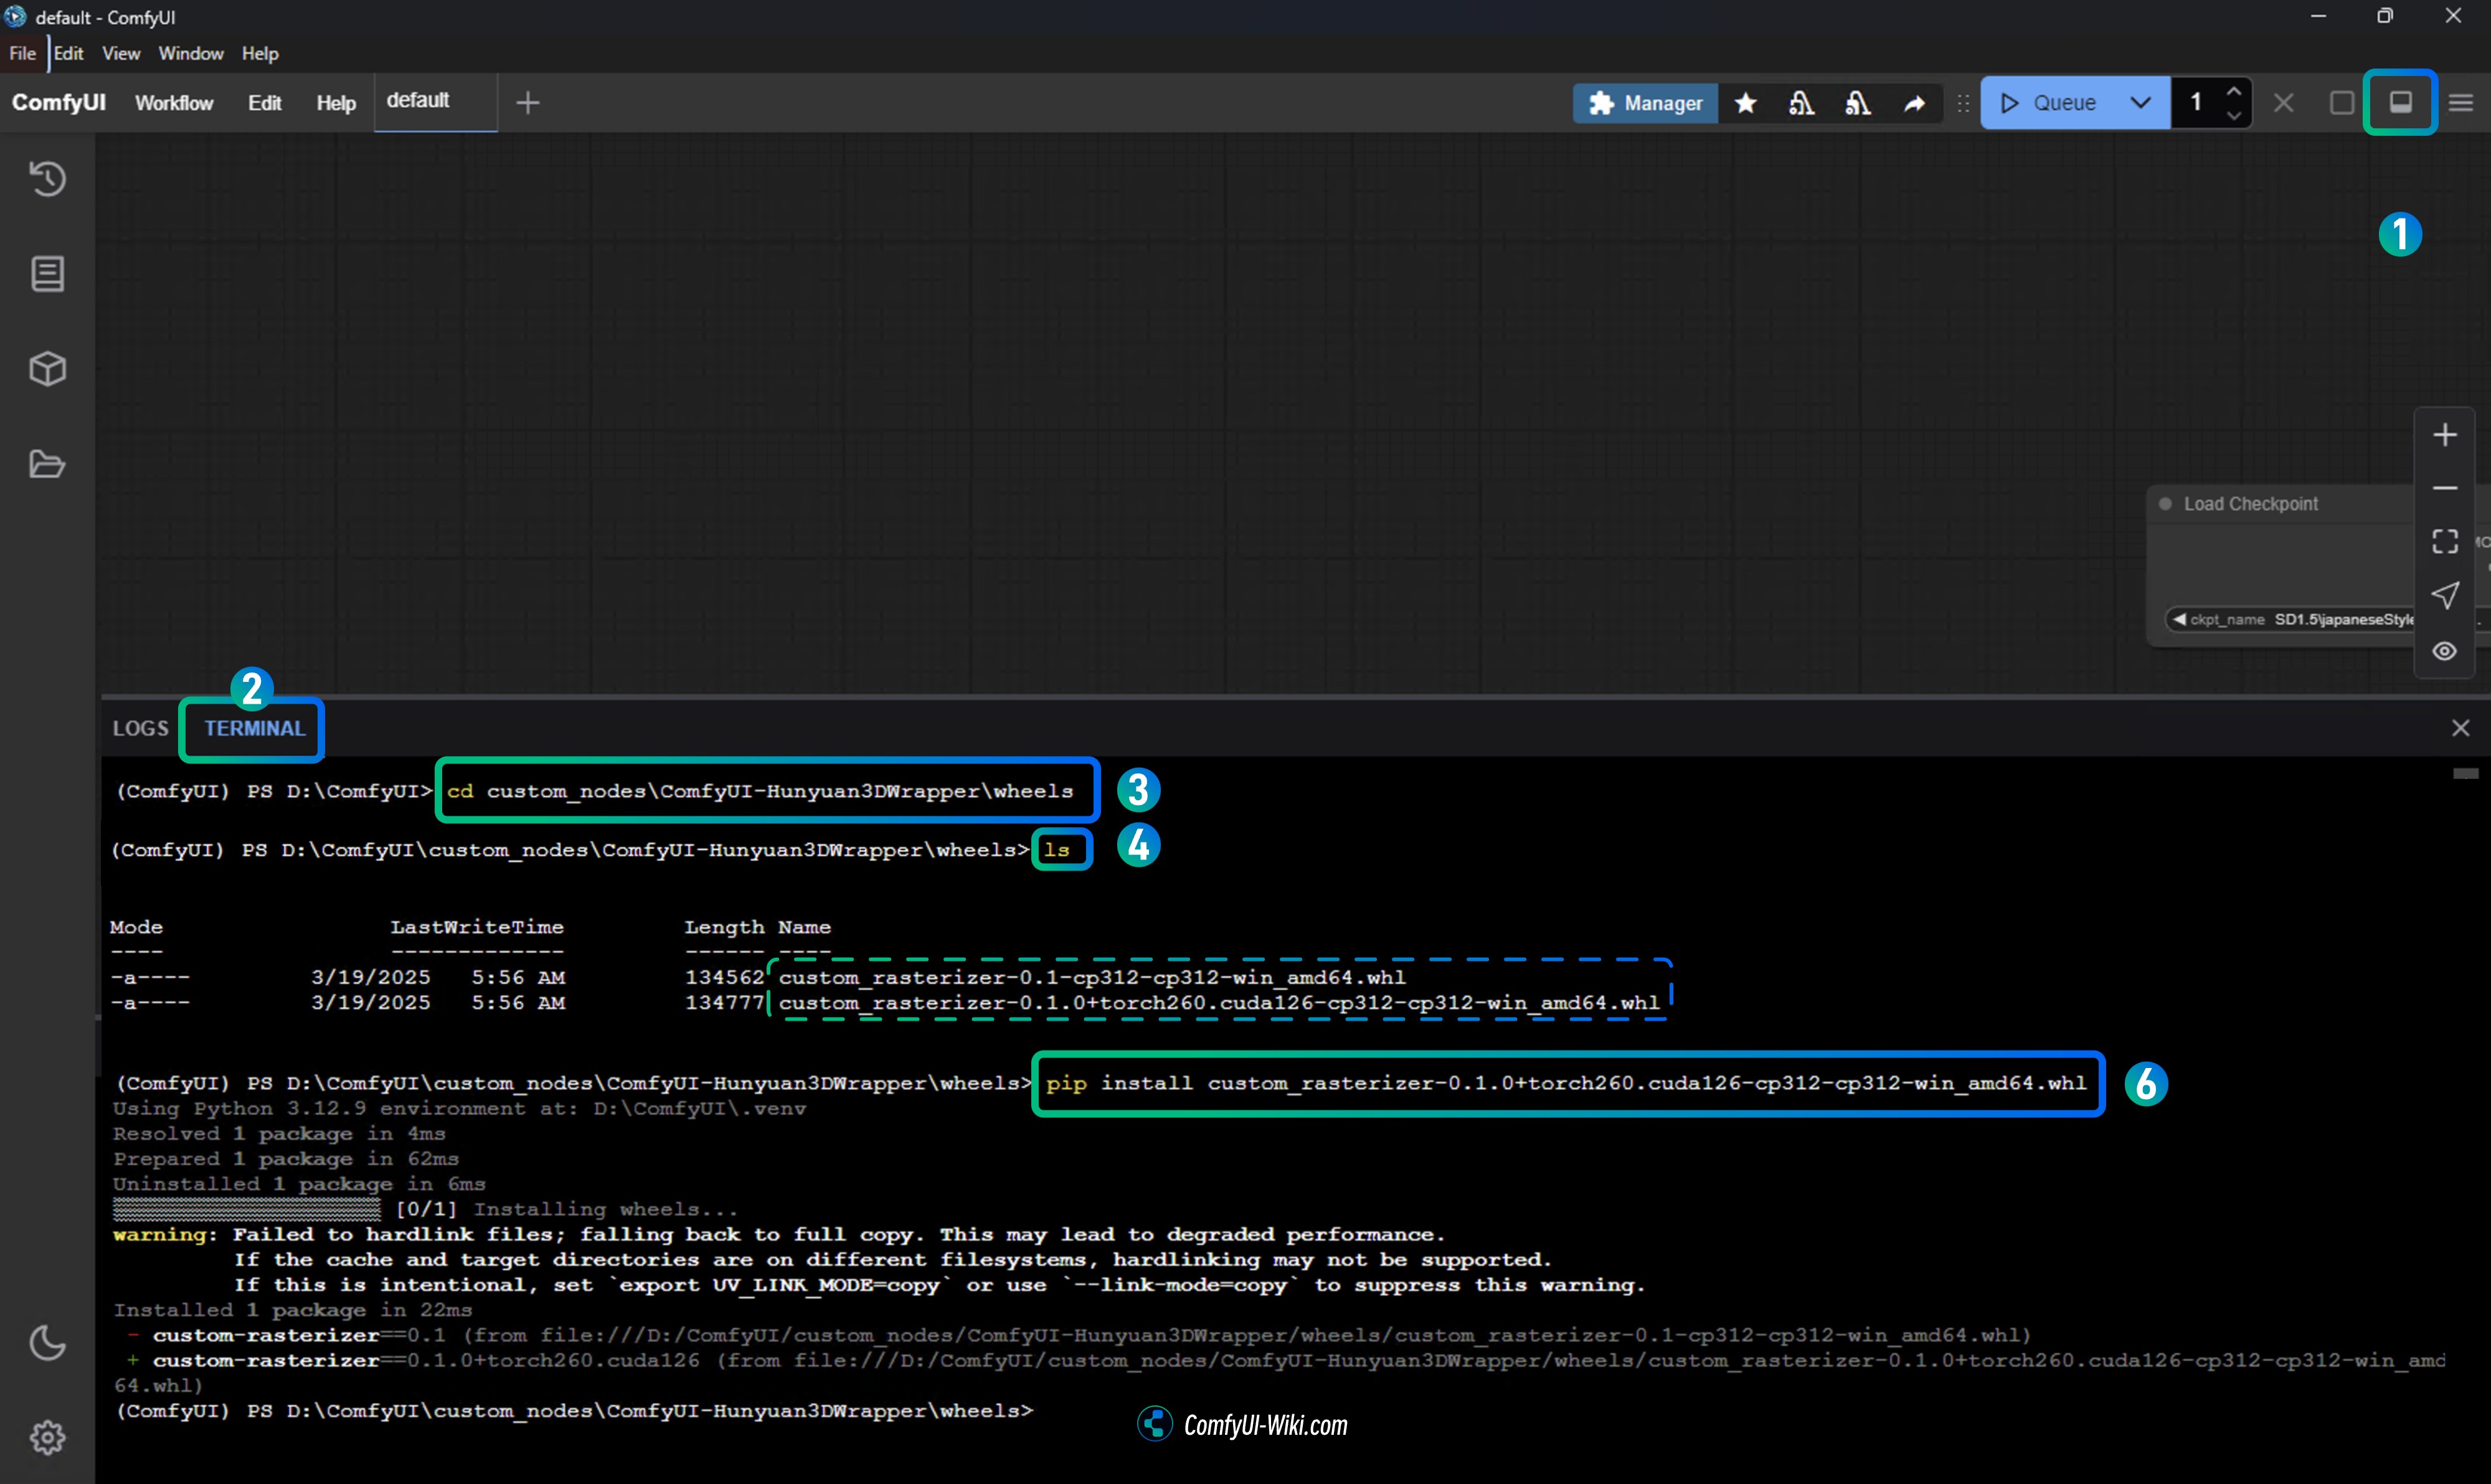Viewport: 2491px width, 1484px height.
Task: Switch to the LOGS tab
Action: click(140, 728)
